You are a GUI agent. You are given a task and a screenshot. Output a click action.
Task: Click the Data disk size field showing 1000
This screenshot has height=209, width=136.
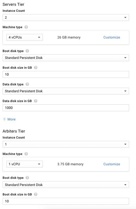66,108
